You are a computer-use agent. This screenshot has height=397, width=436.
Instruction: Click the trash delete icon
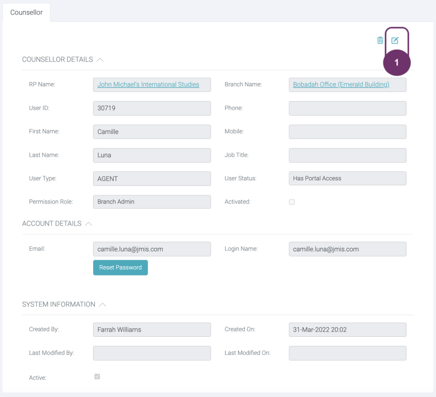(380, 40)
